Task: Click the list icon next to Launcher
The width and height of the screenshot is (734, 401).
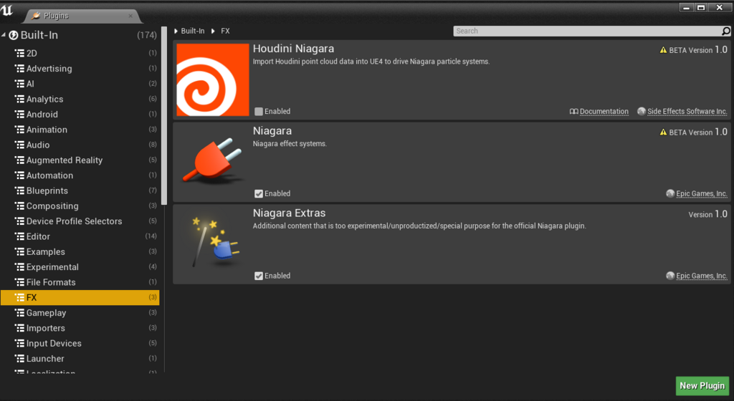Action: [x=19, y=359]
